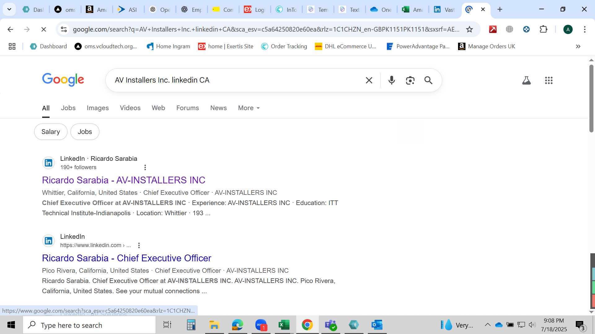The width and height of the screenshot is (595, 334).
Task: Open Ricardo Sarabia - AV-INSTALLERS INC result
Action: tap(124, 180)
